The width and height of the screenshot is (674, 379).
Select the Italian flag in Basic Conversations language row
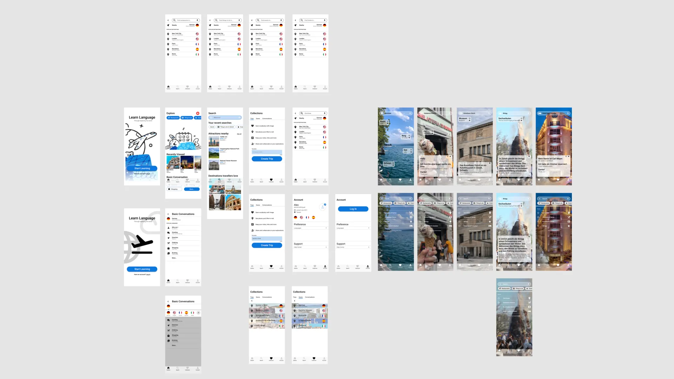click(x=192, y=313)
